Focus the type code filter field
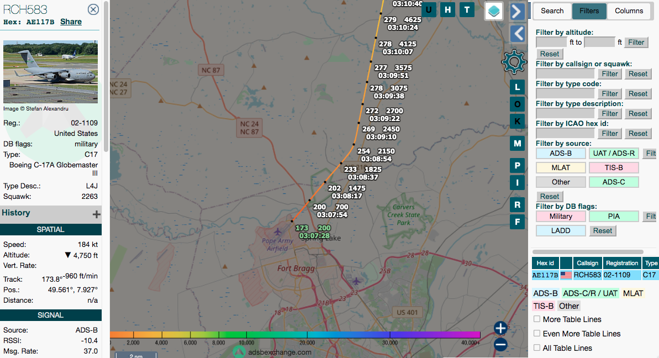The width and height of the screenshot is (659, 358). click(x=565, y=93)
